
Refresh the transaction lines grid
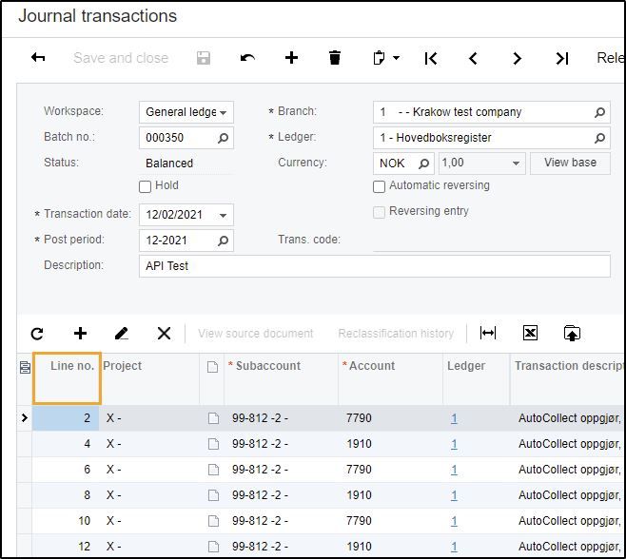coord(37,333)
